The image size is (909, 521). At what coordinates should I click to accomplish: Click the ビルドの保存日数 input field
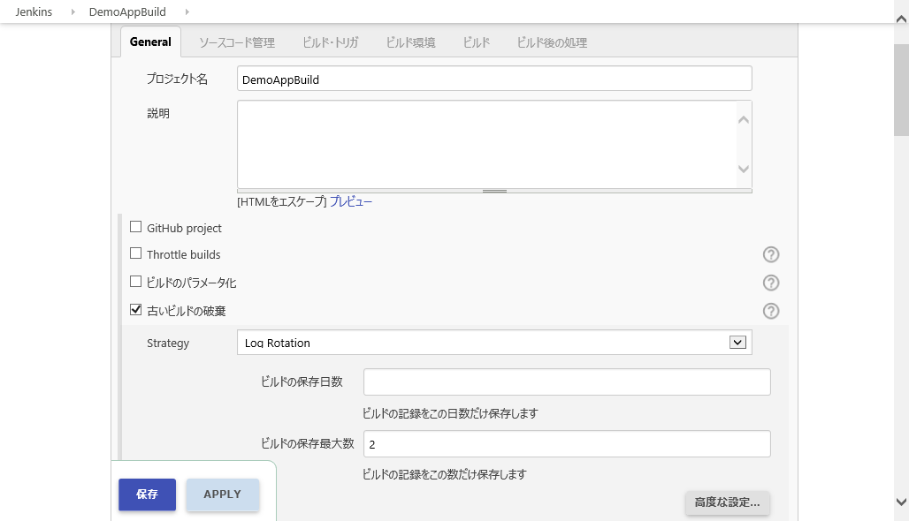coord(567,382)
